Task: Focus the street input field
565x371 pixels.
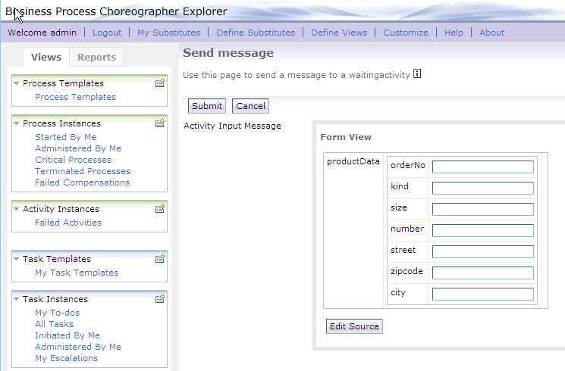Action: (x=483, y=252)
